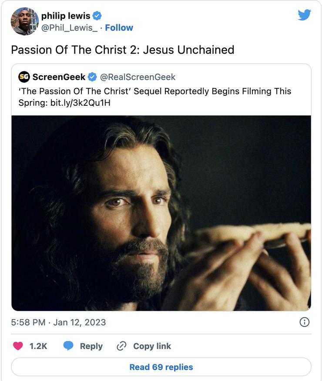Click the tweet info circle icon
This screenshot has width=322, height=381.
click(x=305, y=322)
